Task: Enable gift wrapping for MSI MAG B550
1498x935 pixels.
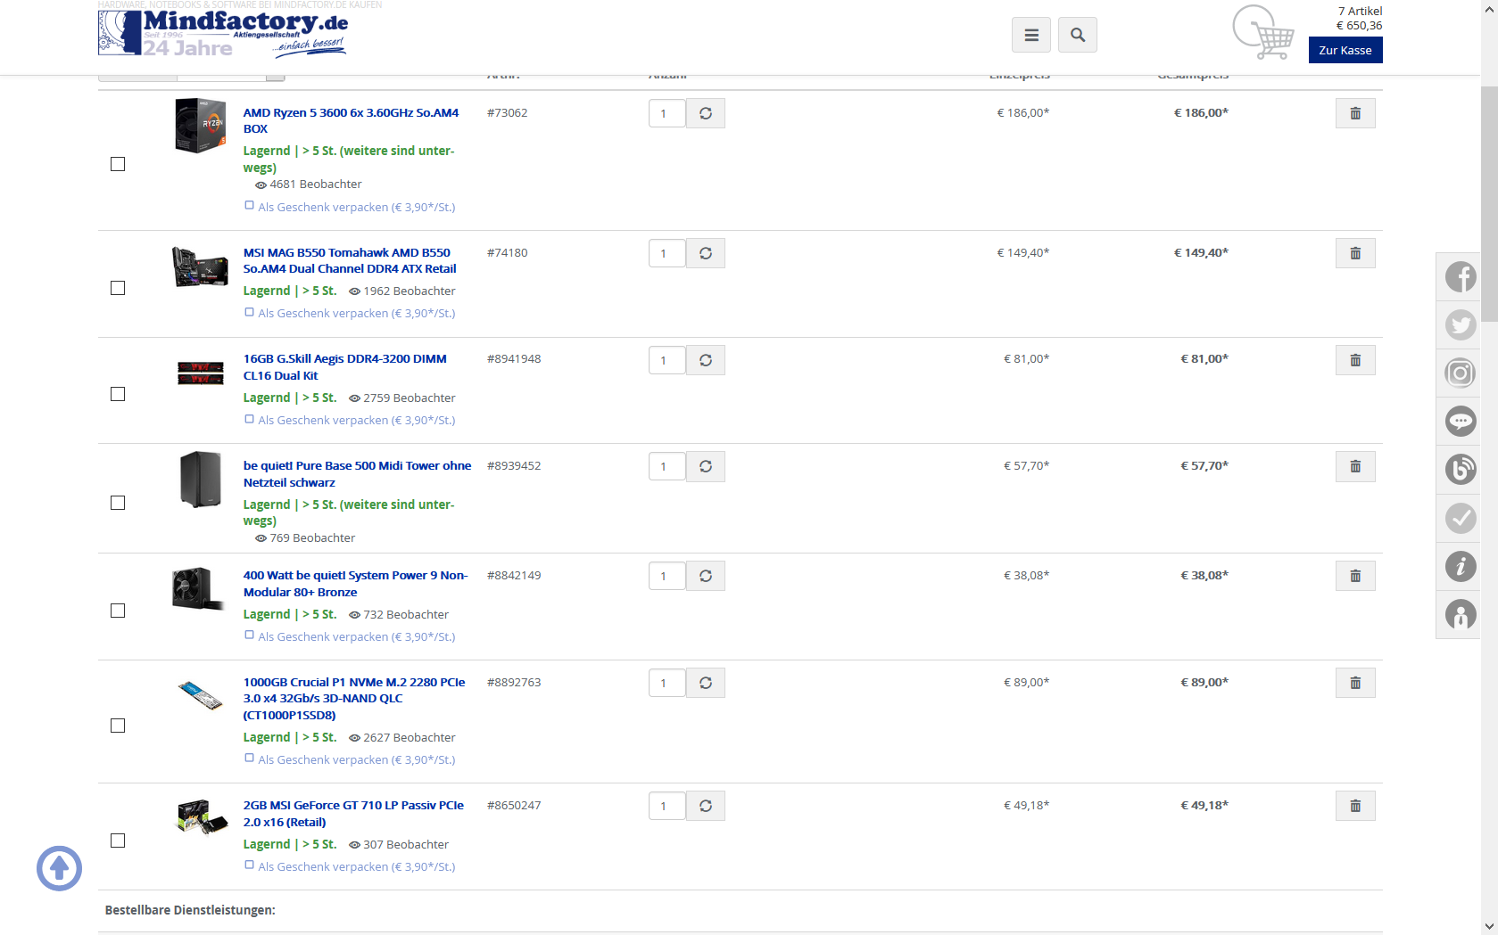Action: click(250, 312)
